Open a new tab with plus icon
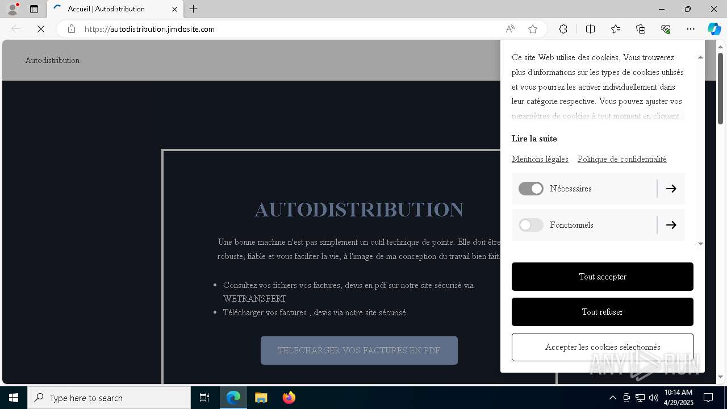Viewport: 727px width, 409px height. click(x=194, y=9)
